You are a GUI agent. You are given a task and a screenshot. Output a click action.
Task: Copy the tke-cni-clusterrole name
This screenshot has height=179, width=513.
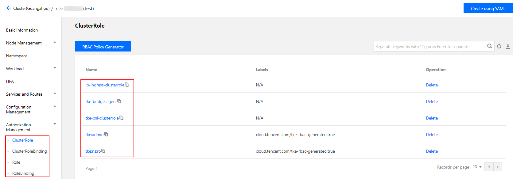(122, 118)
